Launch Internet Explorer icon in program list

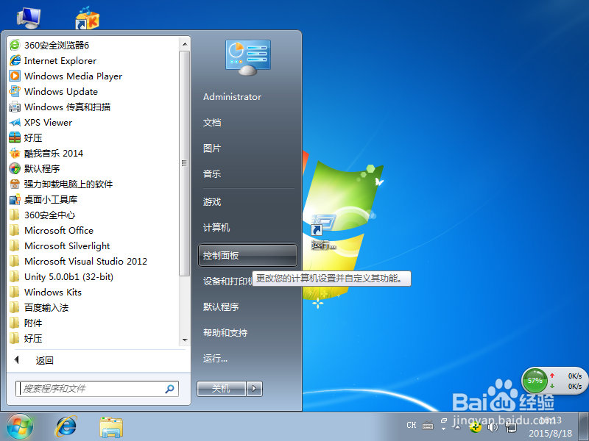point(15,60)
